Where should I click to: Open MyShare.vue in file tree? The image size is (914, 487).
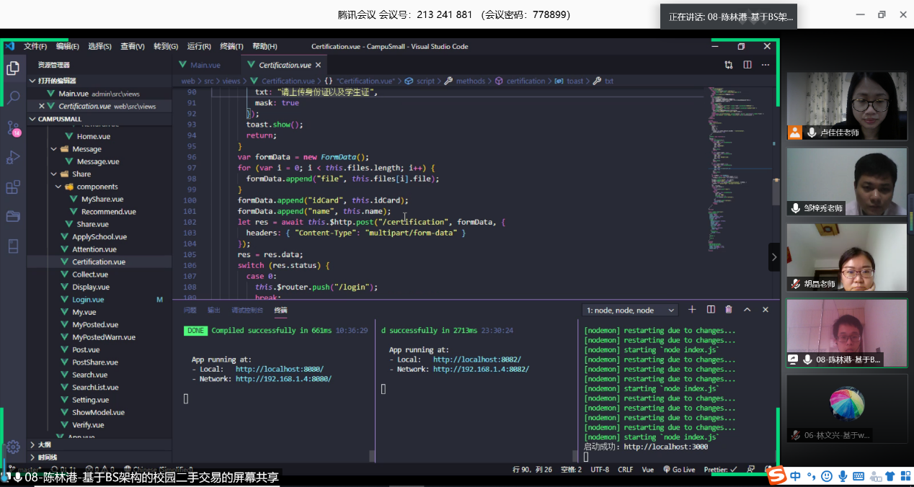[102, 199]
